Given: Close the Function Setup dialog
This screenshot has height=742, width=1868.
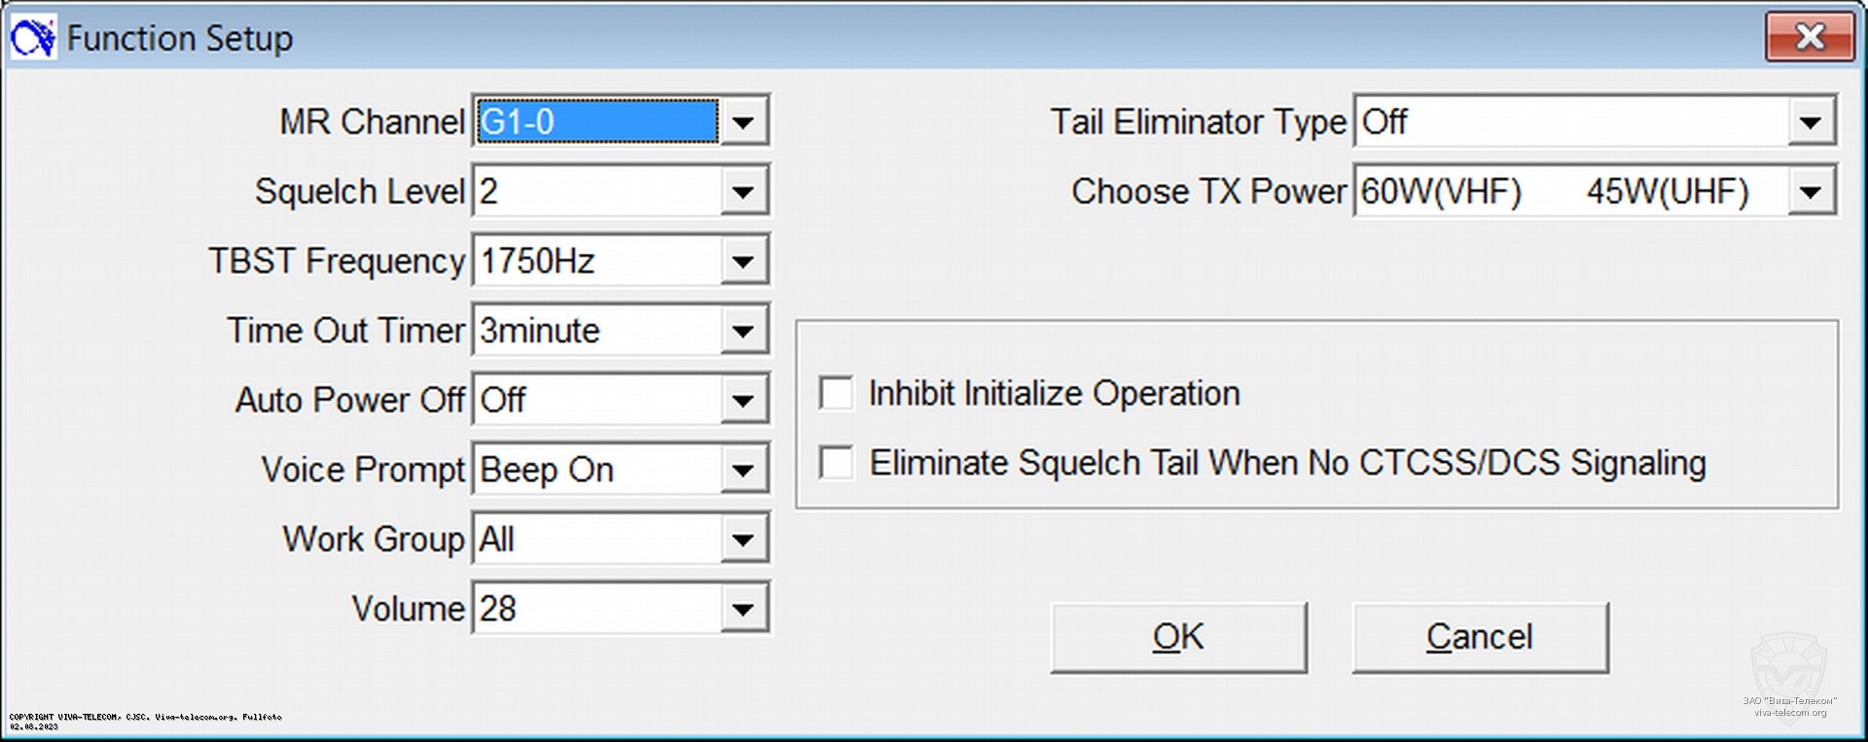Looking at the screenshot, I should coord(1809,38).
